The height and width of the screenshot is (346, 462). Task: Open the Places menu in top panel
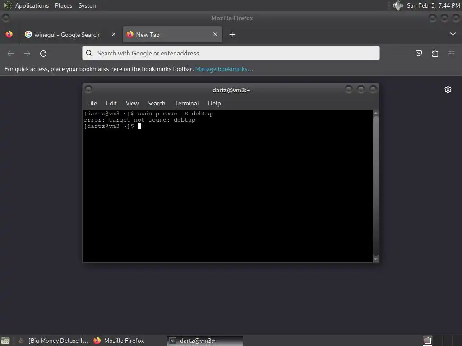coord(63,5)
